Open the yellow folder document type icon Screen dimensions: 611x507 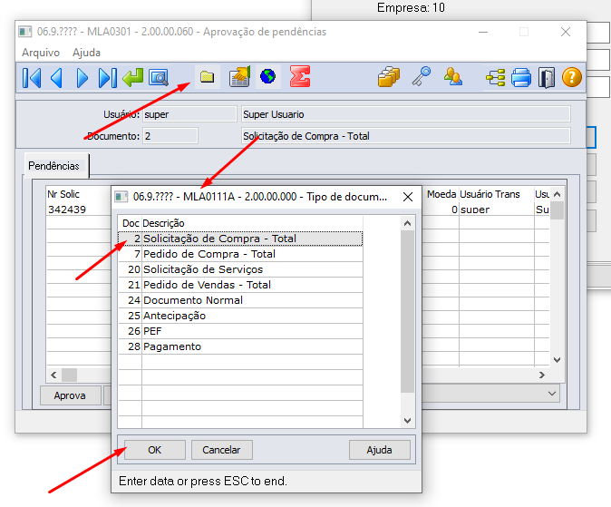click(x=208, y=77)
